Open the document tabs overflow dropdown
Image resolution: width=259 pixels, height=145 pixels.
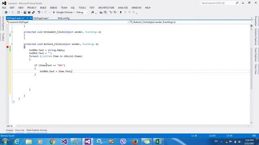click(x=252, y=18)
